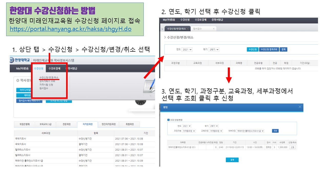The width and height of the screenshot is (328, 184).
Task: Click the 과목명 column header in popup
Action: click(183, 142)
